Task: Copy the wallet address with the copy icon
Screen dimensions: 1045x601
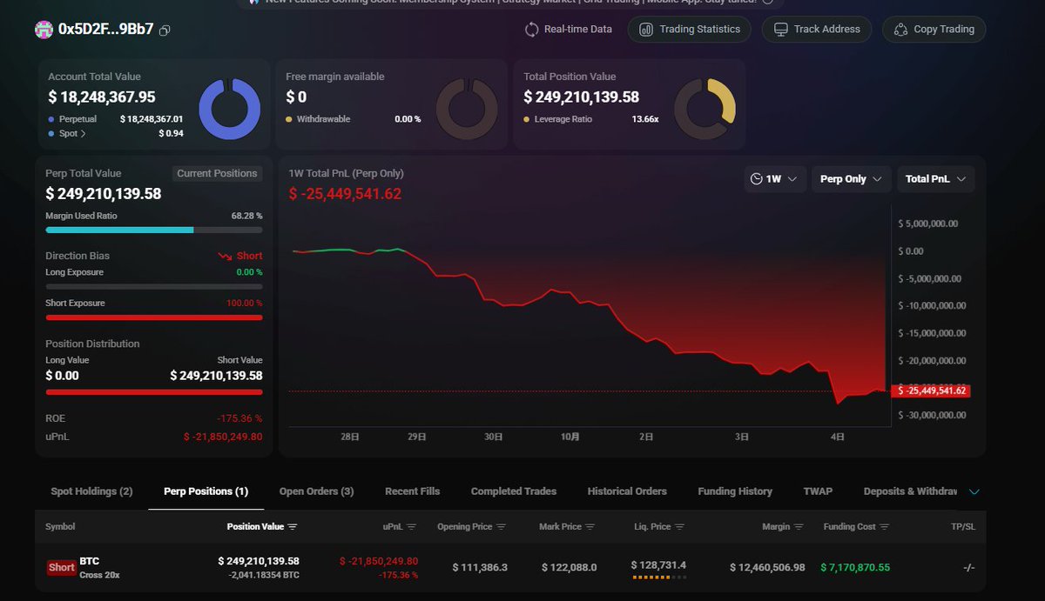Action: 165,30
